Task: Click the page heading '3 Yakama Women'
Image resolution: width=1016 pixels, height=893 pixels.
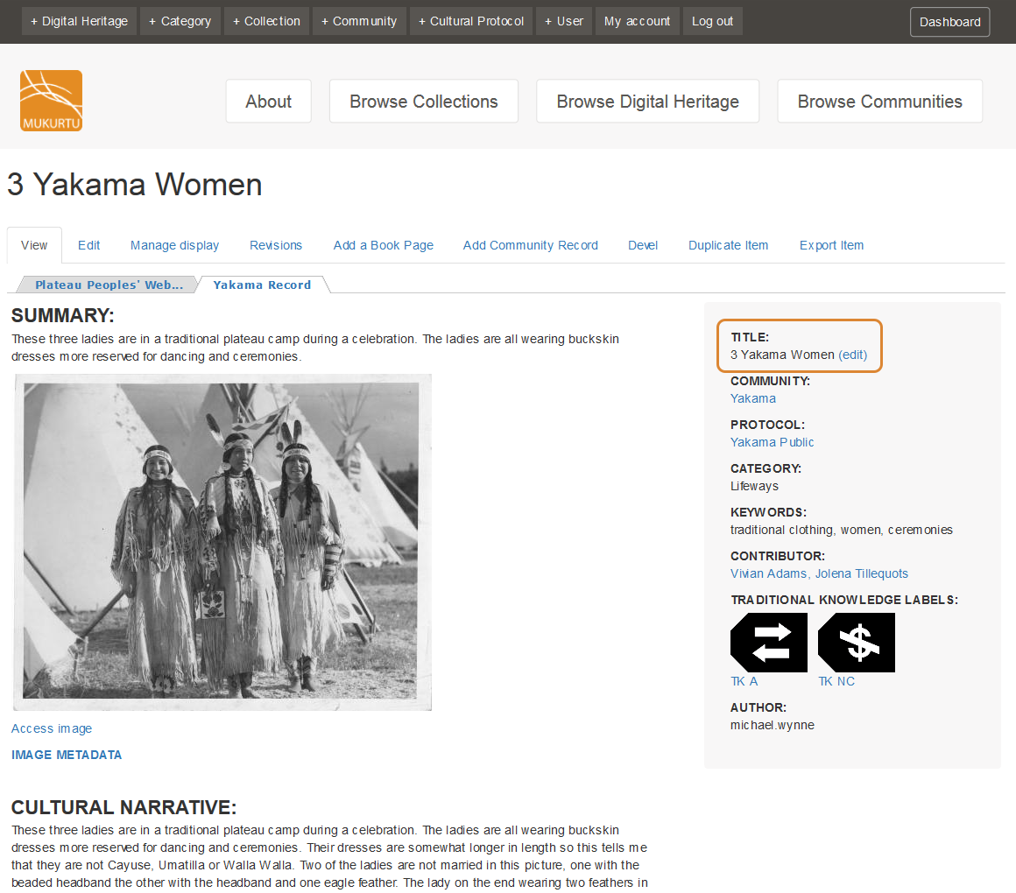Action: pyautogui.click(x=135, y=185)
